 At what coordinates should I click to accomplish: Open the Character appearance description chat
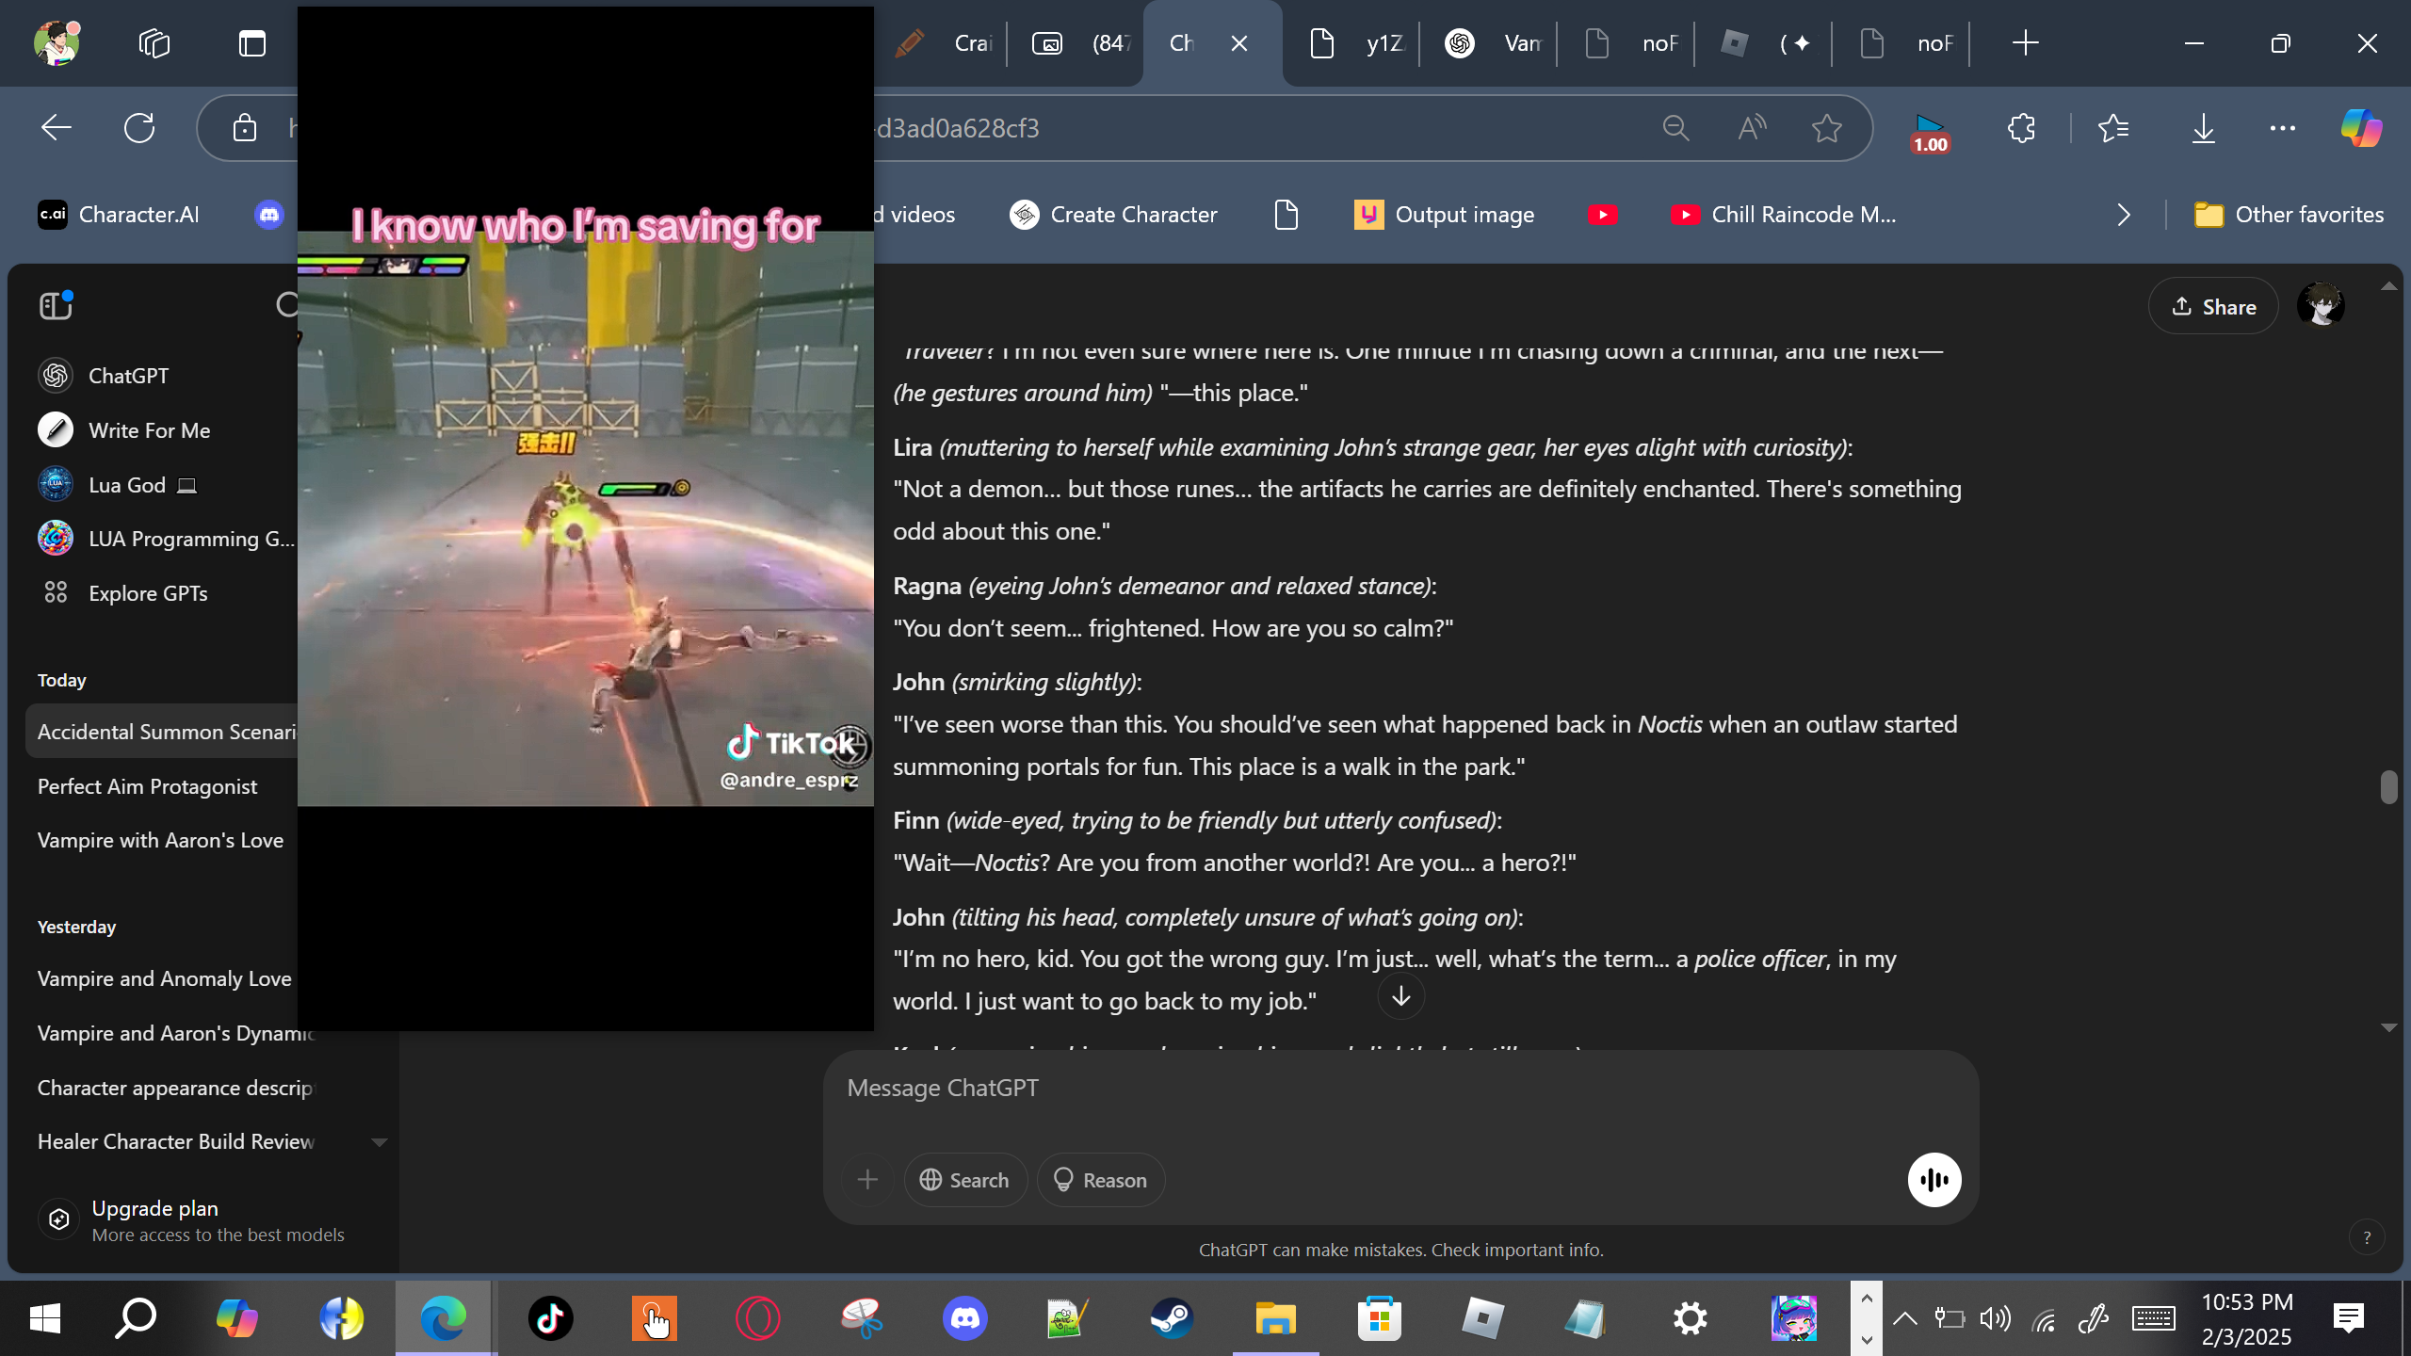(x=175, y=1088)
